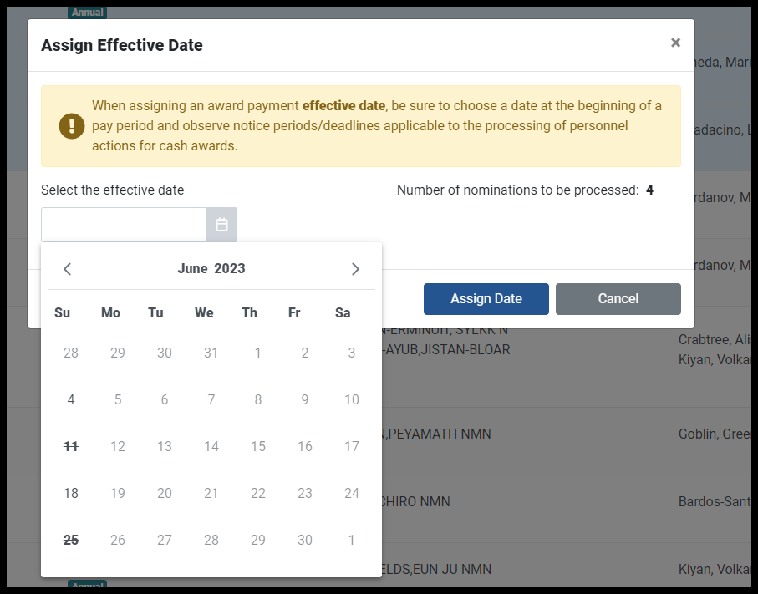Select Saturday June 10
This screenshot has width=758, height=594.
coord(352,399)
